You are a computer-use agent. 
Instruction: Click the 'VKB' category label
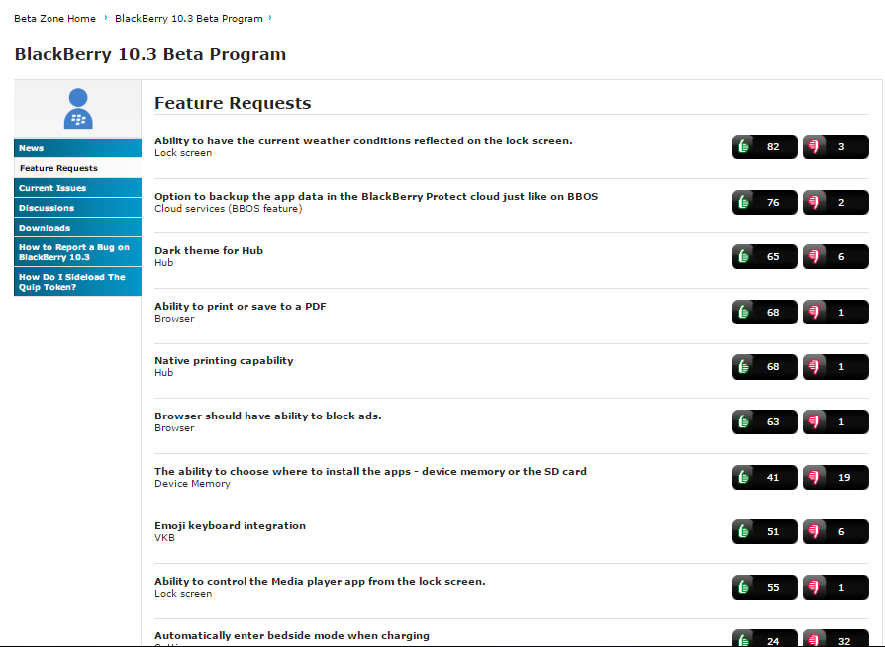tap(164, 538)
